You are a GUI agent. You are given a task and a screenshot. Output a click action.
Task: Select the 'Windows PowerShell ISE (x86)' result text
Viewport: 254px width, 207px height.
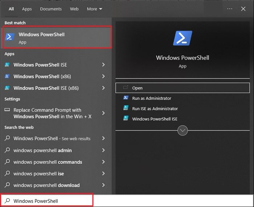[x=46, y=88]
